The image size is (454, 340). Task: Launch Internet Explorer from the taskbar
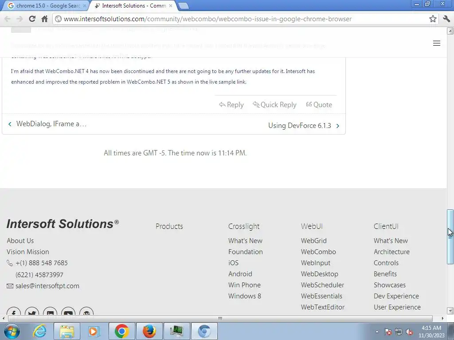click(39, 331)
